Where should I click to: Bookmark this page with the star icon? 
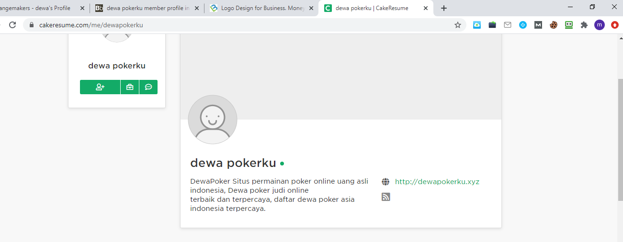click(x=458, y=25)
